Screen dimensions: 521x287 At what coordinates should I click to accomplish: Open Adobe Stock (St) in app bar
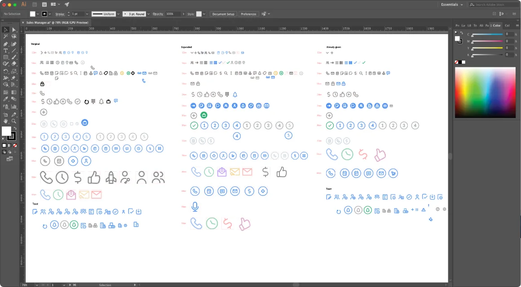44,4
